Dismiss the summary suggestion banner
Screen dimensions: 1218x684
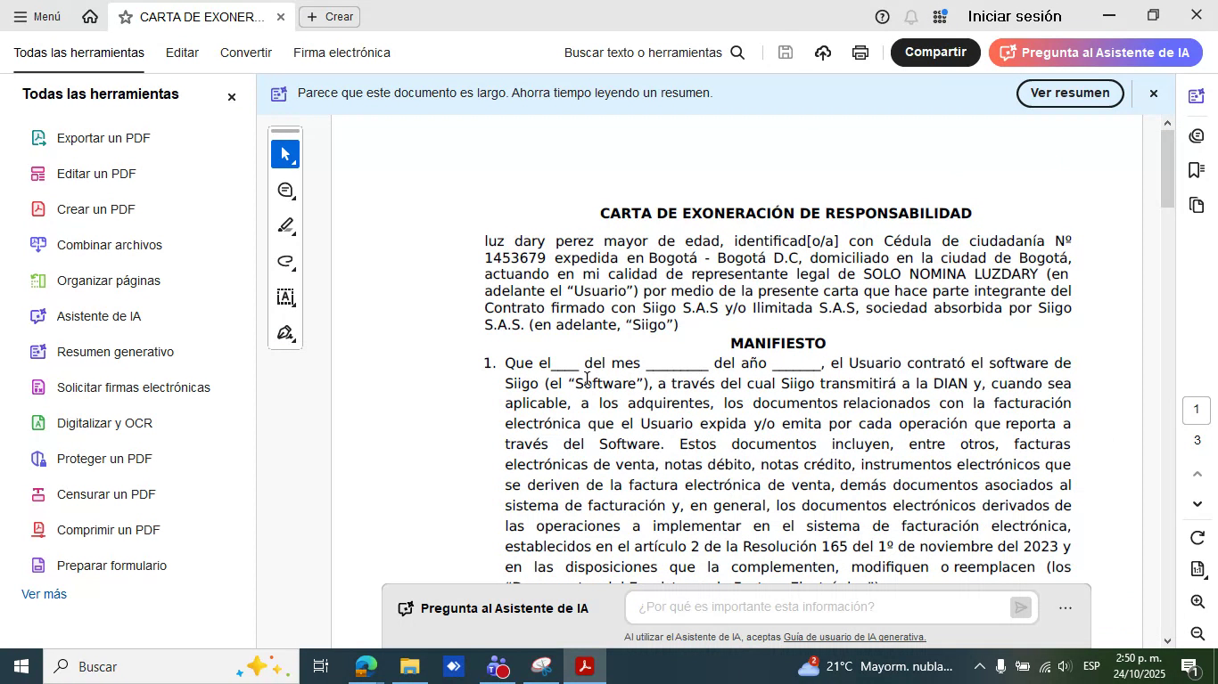tap(1153, 94)
